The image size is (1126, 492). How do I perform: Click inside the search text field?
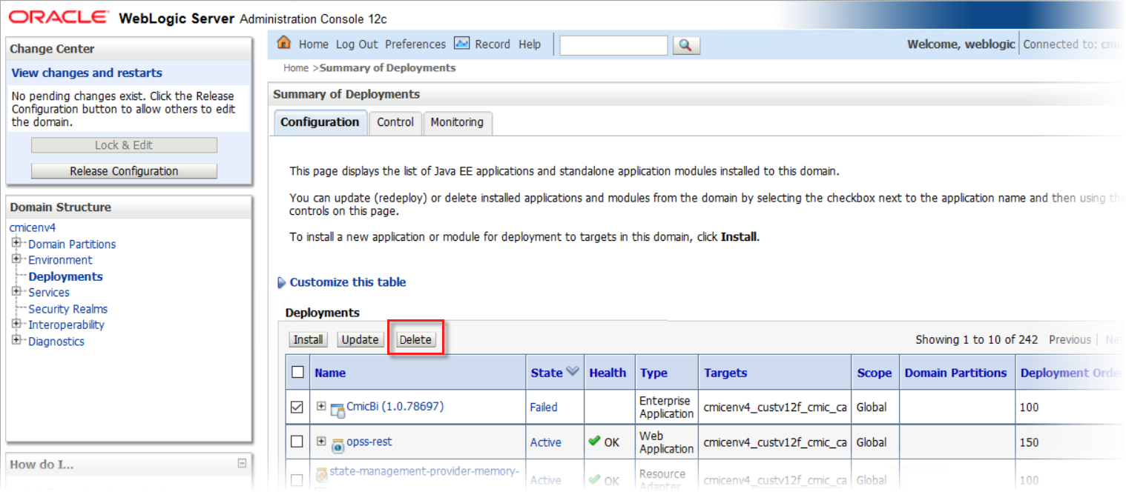pos(613,44)
